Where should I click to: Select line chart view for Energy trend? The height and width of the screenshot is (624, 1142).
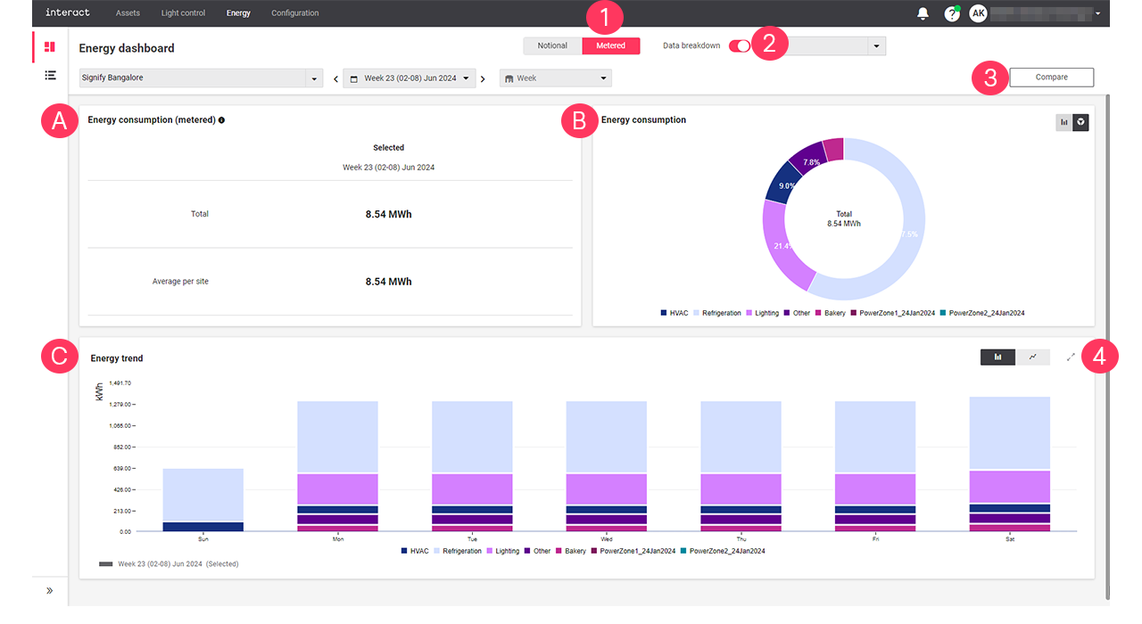(1032, 357)
